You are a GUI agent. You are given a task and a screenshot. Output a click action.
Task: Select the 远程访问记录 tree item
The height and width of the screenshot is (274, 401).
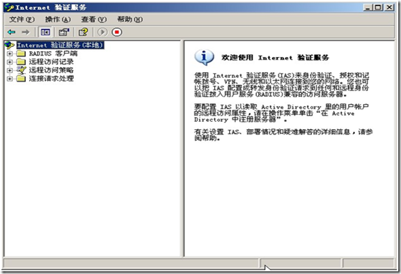(x=51, y=62)
